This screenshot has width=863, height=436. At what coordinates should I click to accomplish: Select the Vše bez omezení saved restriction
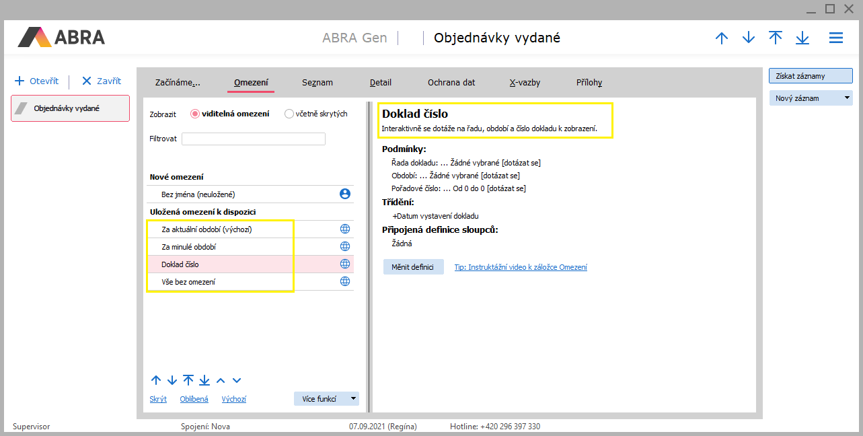188,281
